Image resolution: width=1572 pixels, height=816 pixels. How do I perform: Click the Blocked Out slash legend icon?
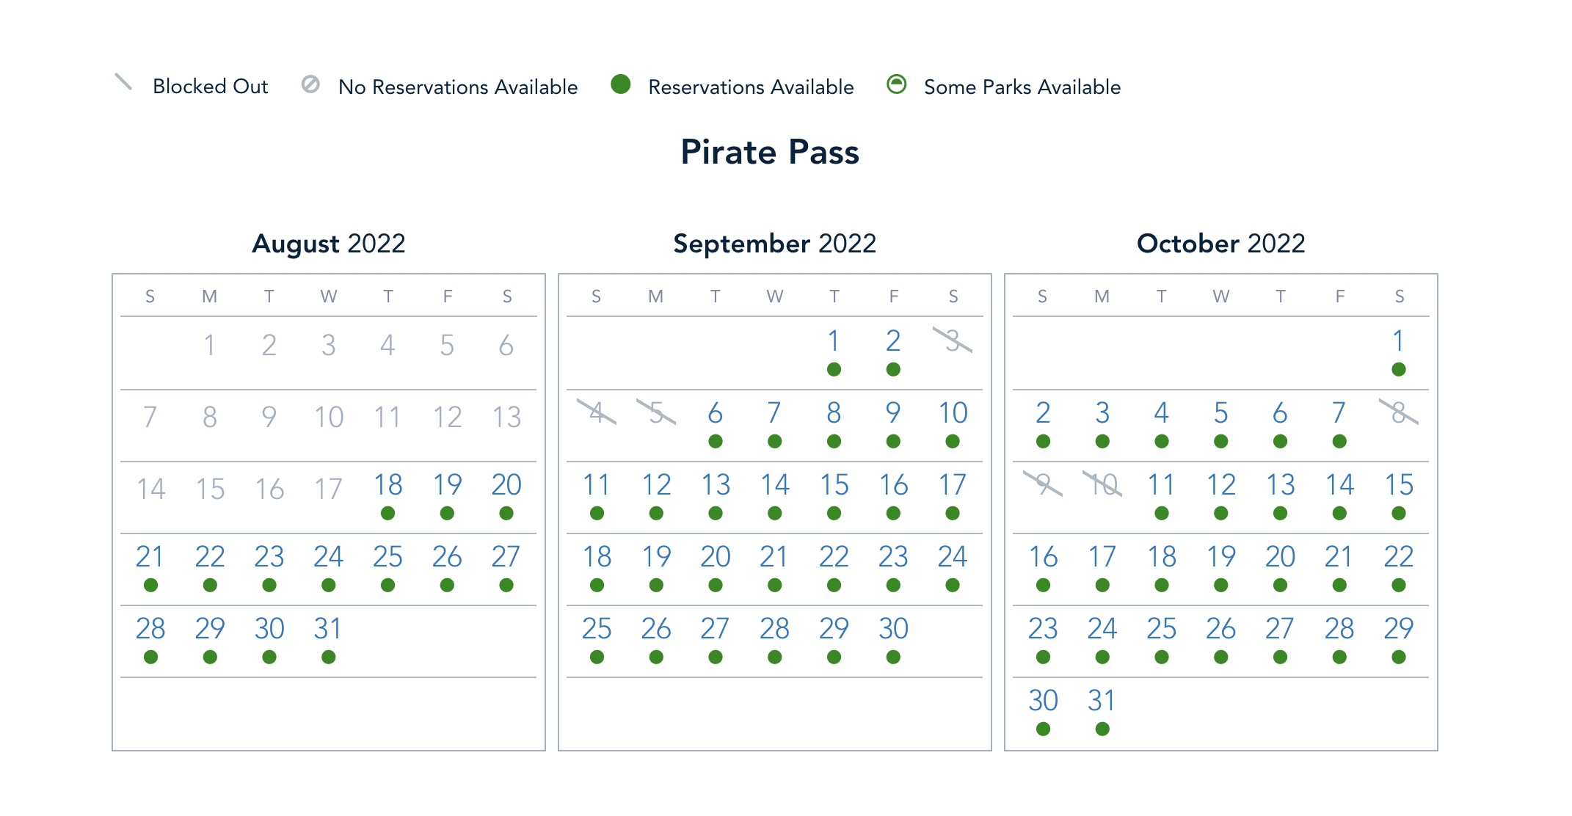click(123, 82)
